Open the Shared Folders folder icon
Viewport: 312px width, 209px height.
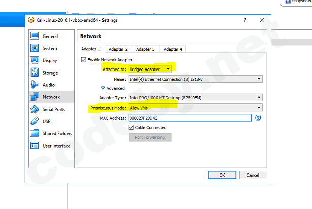35,133
